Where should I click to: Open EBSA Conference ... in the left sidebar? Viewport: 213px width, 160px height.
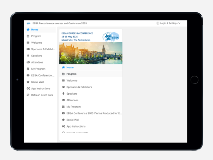click(41, 75)
